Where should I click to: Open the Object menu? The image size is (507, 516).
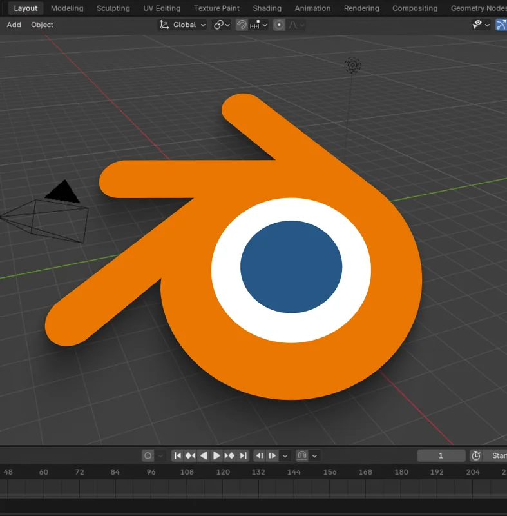pyautogui.click(x=42, y=25)
